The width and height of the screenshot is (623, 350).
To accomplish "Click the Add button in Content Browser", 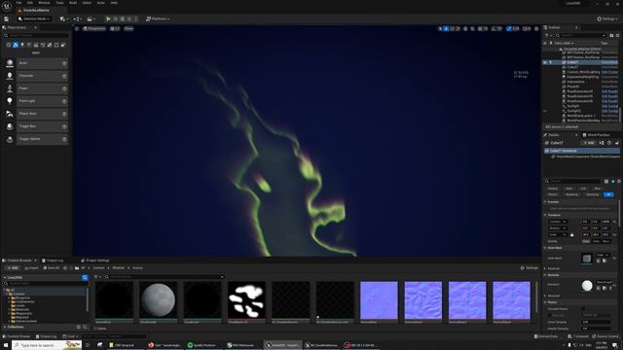I will [x=13, y=268].
